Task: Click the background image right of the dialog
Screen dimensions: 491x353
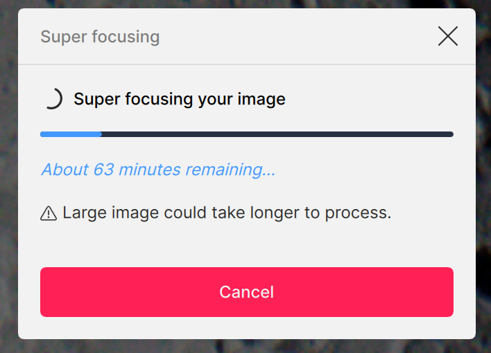Action: [x=483, y=173]
